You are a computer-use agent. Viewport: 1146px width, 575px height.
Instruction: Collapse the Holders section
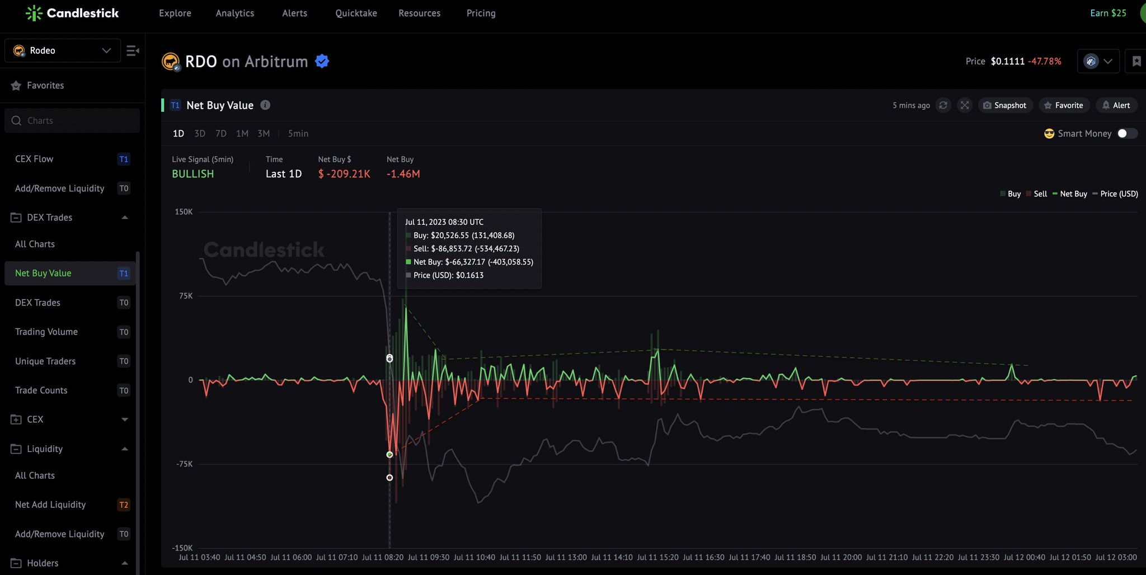click(x=125, y=563)
